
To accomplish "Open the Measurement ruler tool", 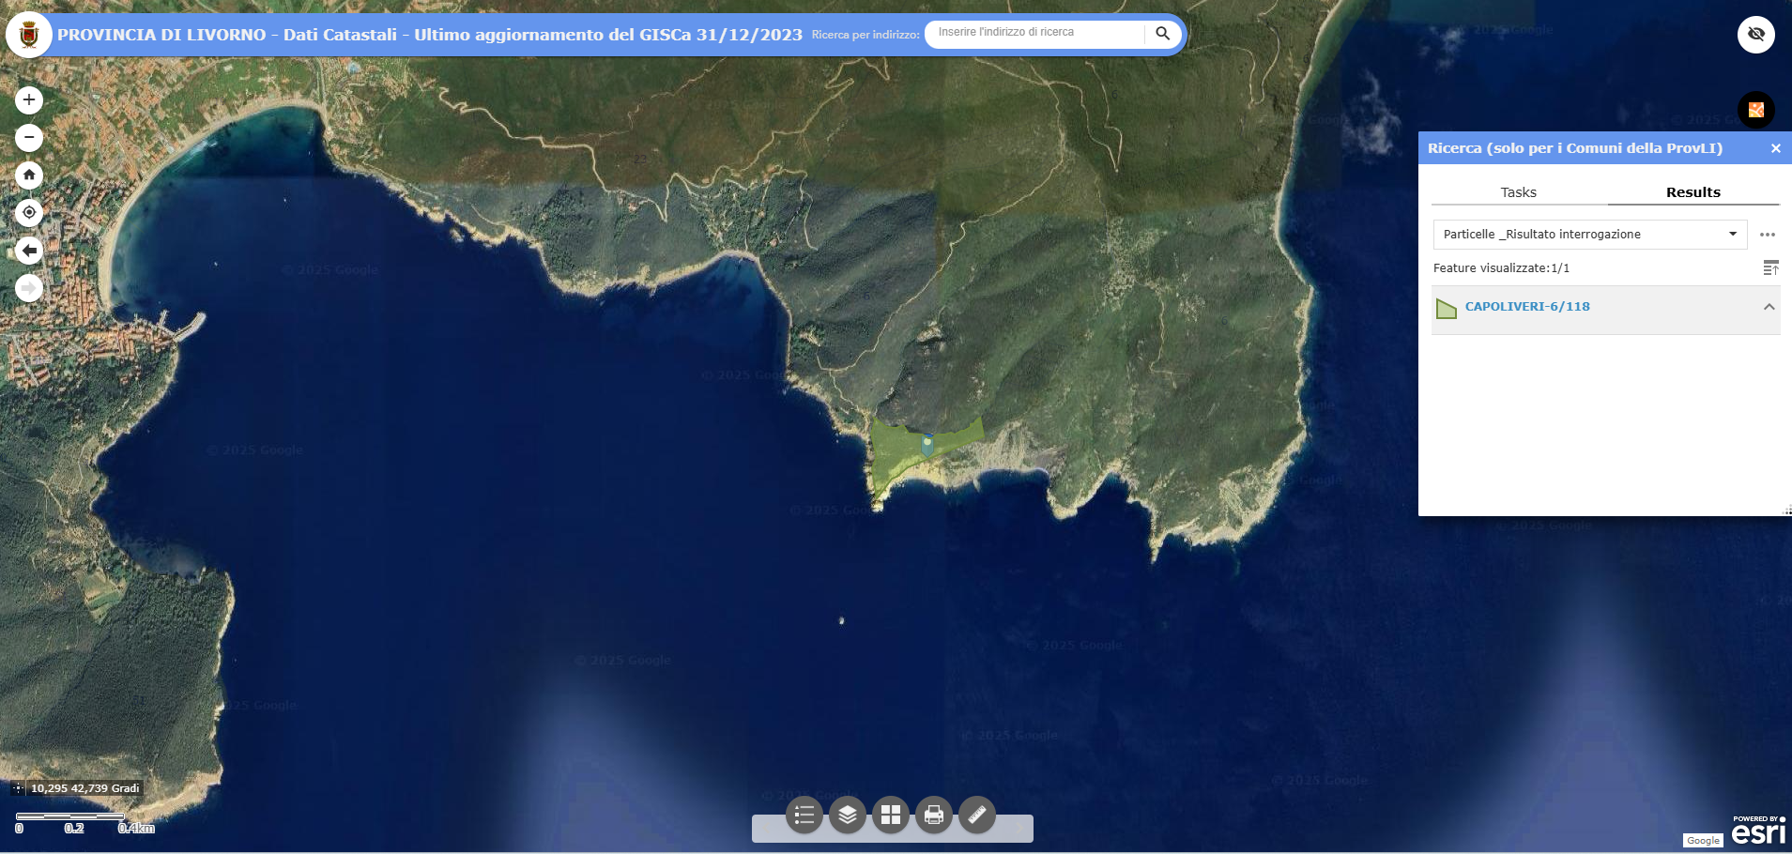I will [976, 815].
